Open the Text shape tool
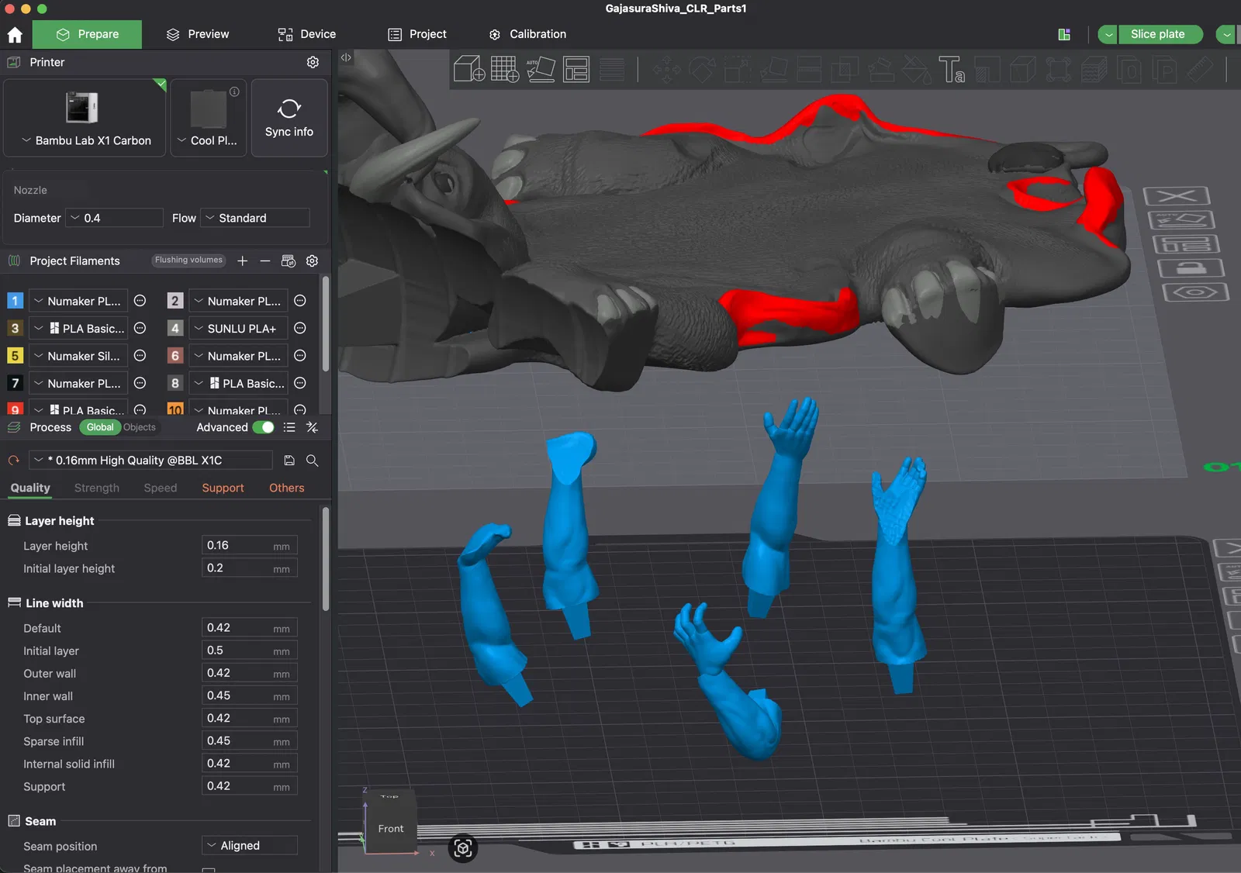 952,70
